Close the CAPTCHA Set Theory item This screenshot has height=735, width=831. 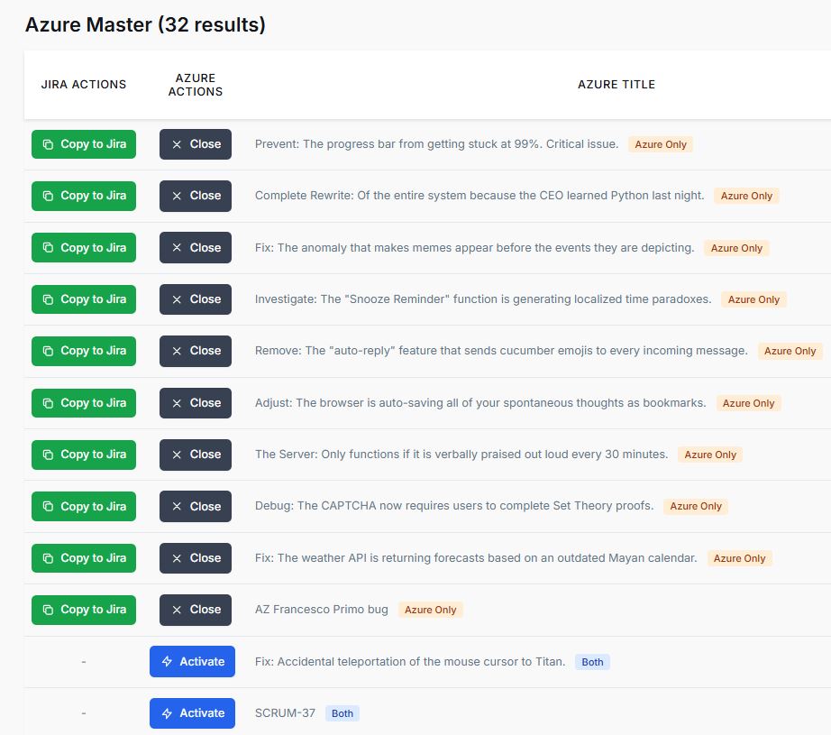(x=196, y=507)
